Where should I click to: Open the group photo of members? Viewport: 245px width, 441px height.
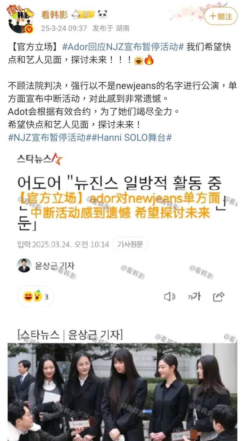pyautogui.click(x=122, y=392)
